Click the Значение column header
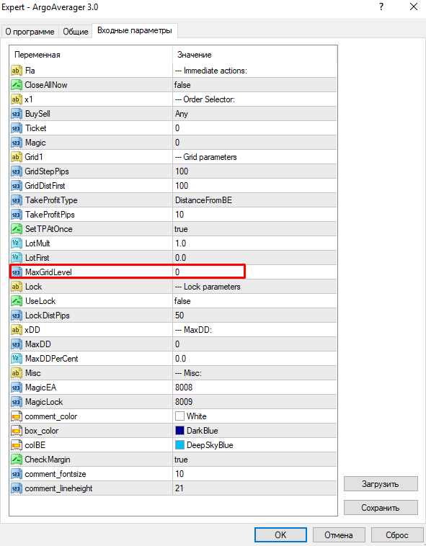426x546 pixels. (254, 55)
